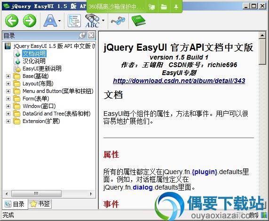
Task: Open the font size dropdown arrow
Action: click(60, 21)
